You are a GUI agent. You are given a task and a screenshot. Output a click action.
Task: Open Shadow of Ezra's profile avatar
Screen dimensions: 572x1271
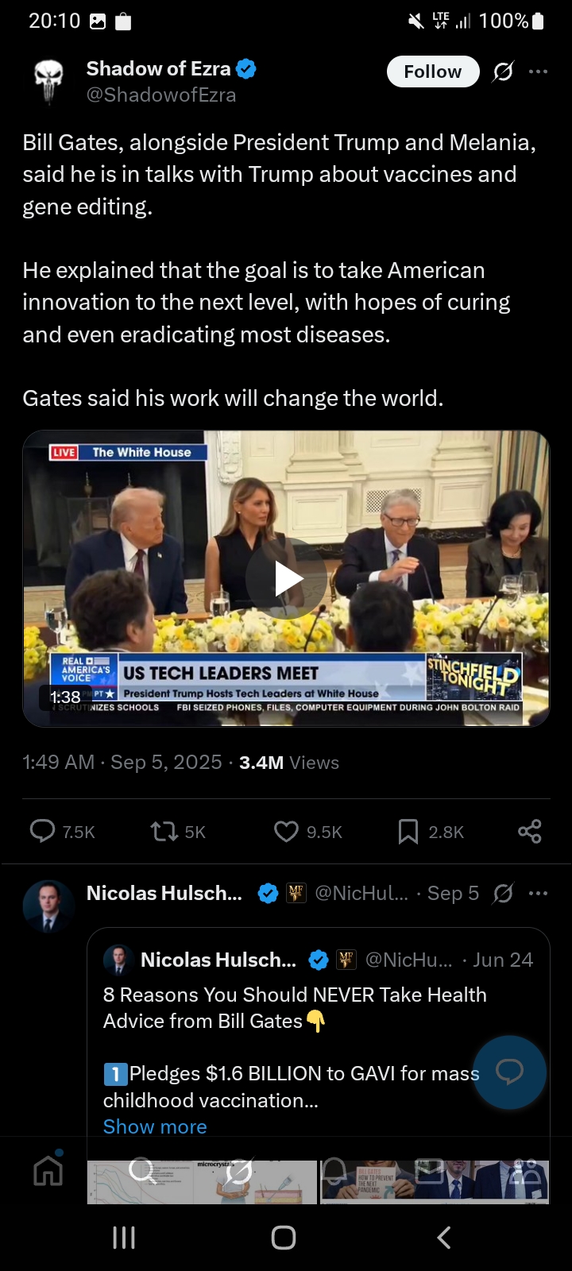point(48,82)
